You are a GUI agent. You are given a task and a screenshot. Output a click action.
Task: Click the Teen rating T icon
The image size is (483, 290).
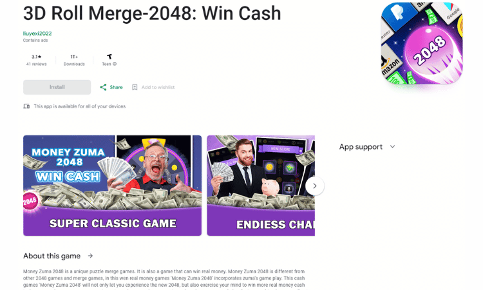coord(109,57)
